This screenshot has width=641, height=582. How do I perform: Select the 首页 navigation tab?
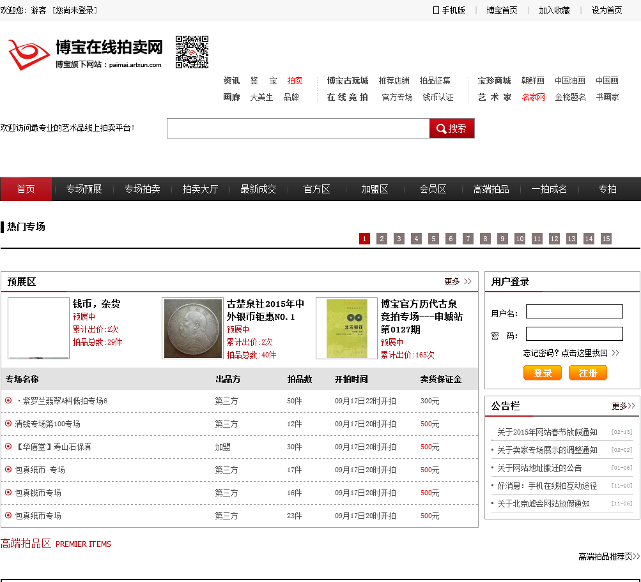tap(26, 189)
